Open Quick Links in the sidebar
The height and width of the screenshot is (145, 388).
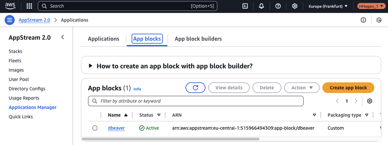click(x=21, y=117)
